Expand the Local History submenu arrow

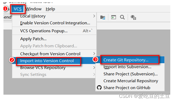click(x=94, y=16)
